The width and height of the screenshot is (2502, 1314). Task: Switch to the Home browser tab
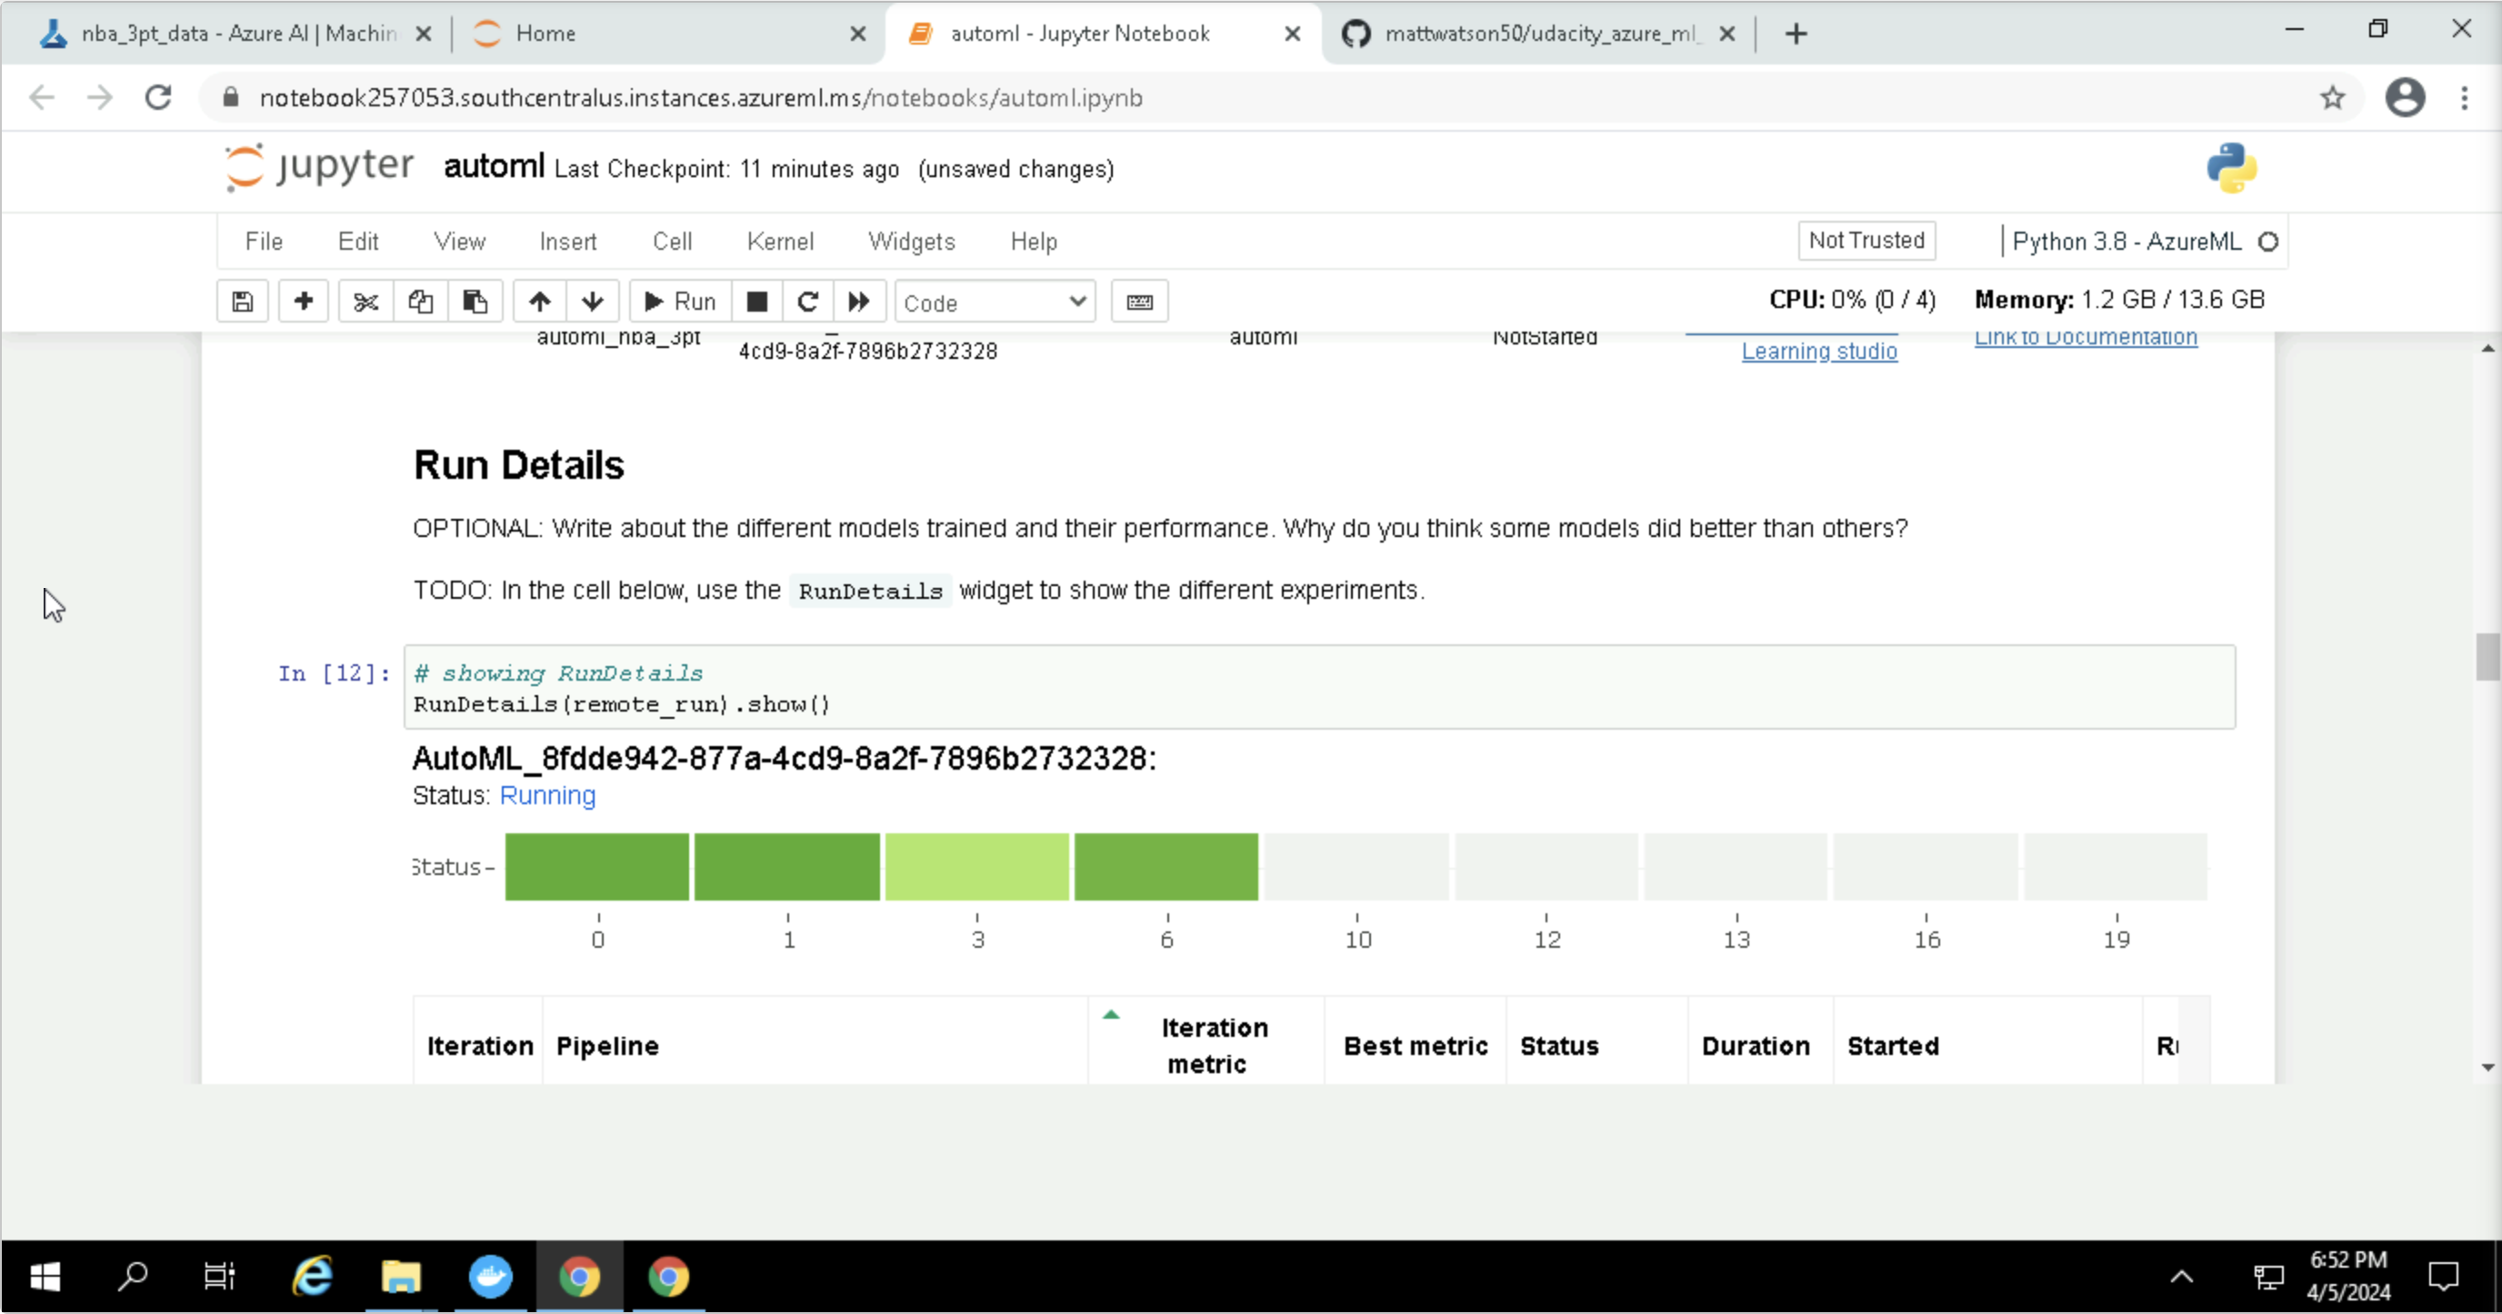pos(545,34)
